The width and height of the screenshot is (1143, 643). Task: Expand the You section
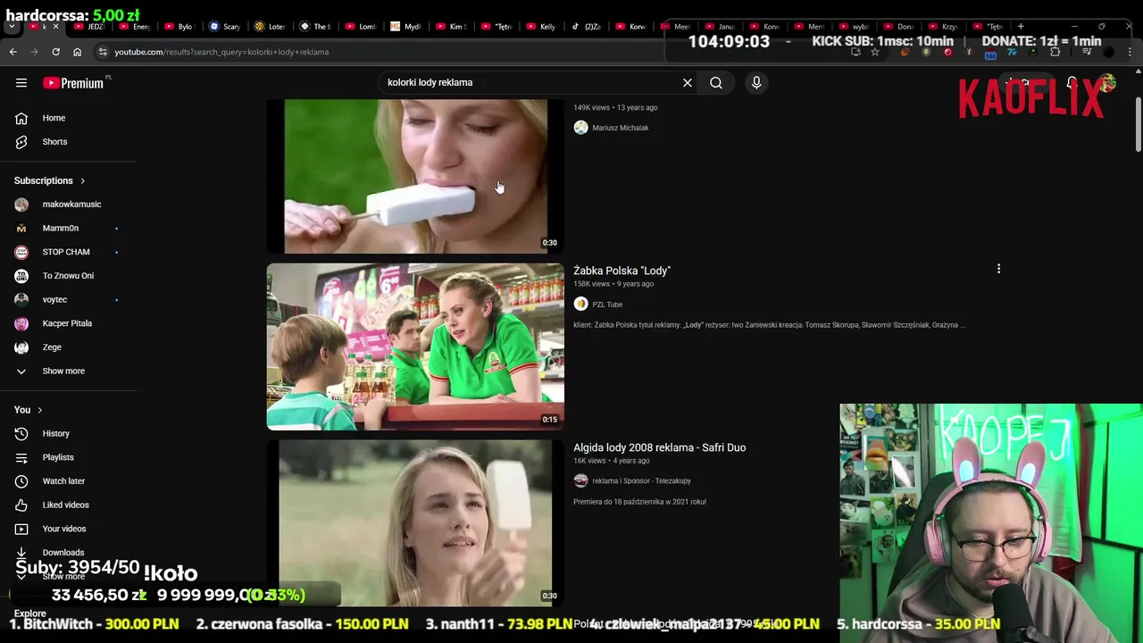pos(29,410)
